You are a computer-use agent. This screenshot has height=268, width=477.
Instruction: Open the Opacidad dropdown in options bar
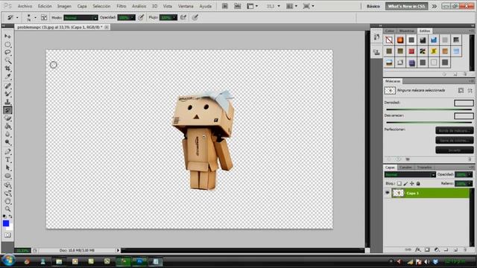[x=133, y=18]
